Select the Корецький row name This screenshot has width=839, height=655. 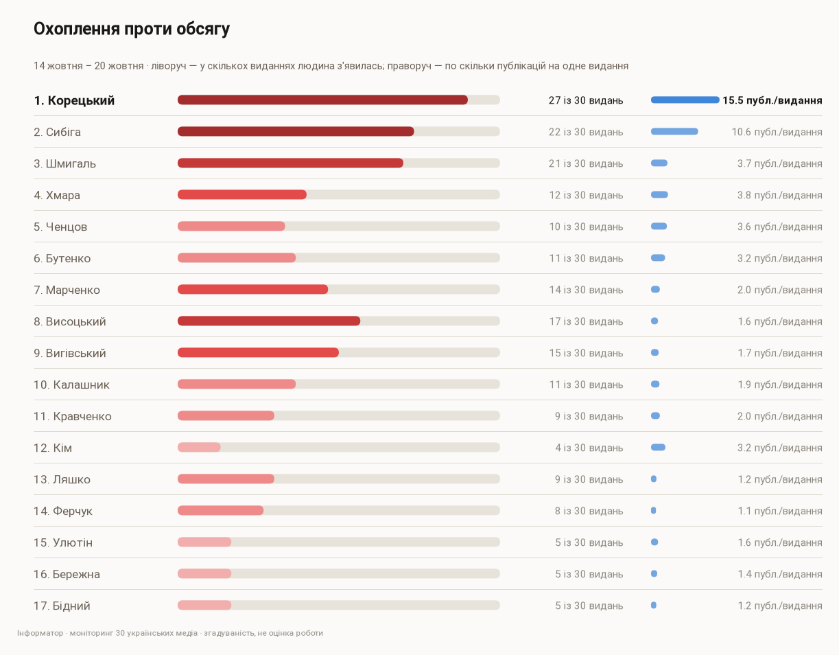[x=74, y=100]
